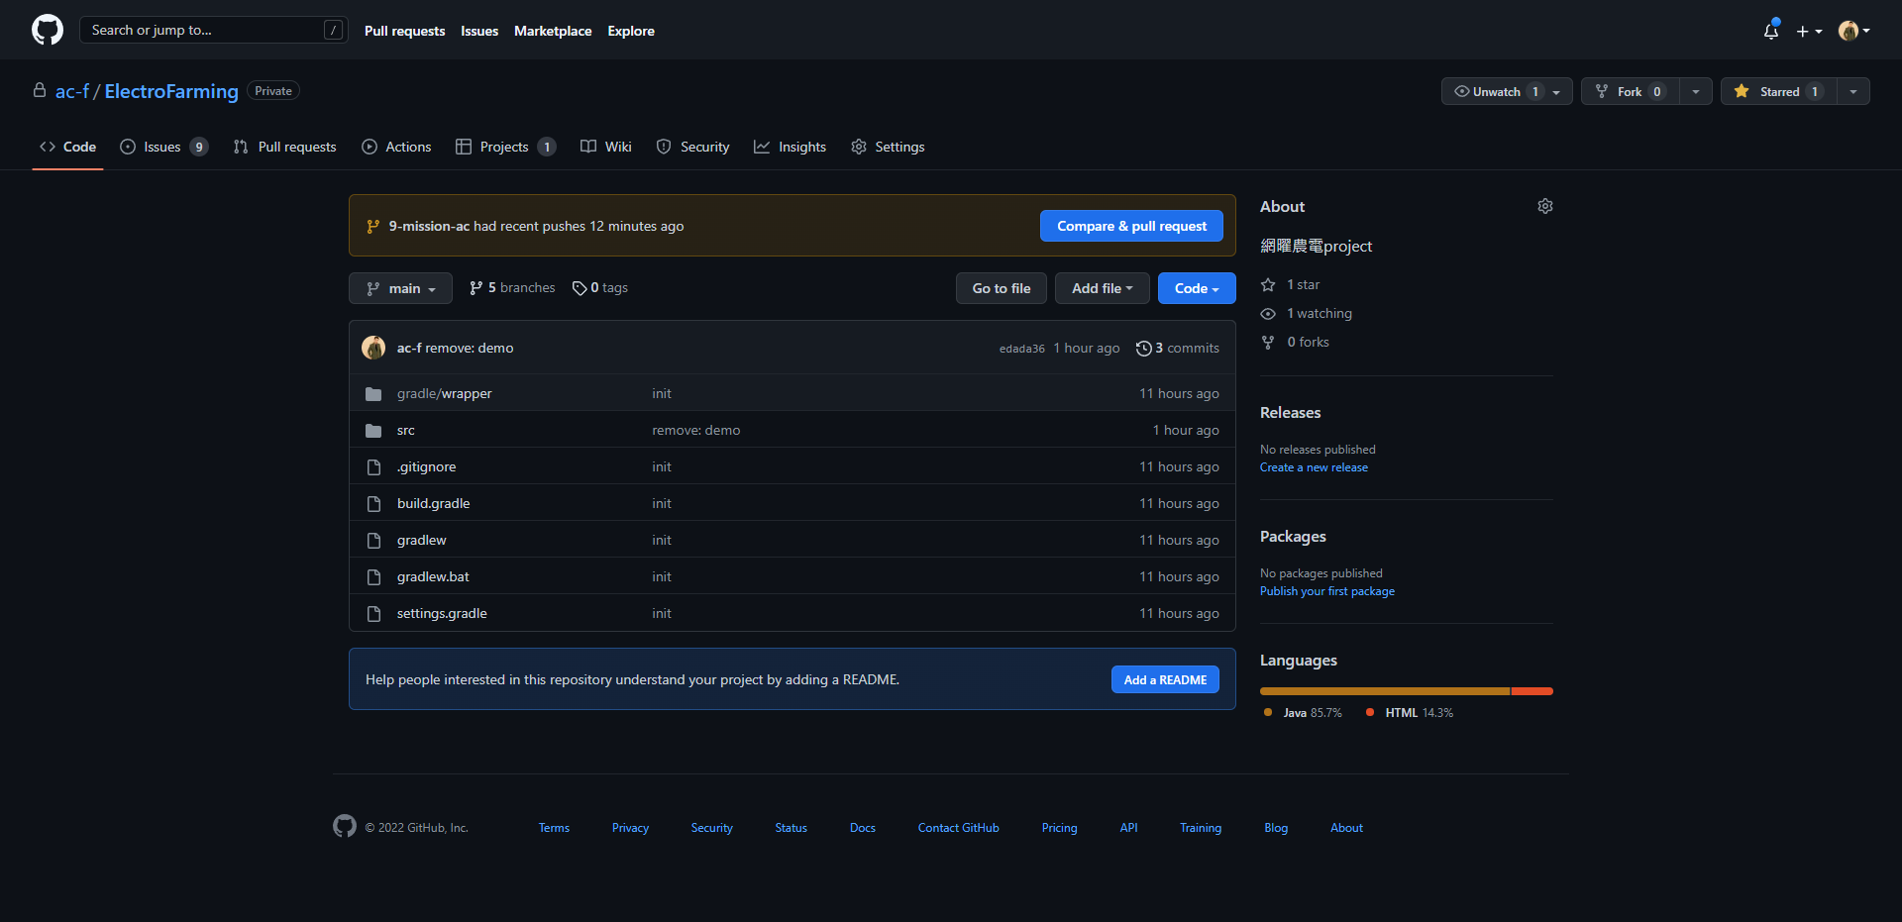Screen dimensions: 1902x922
Task: Open the notifications bell
Action: [x=1771, y=31]
